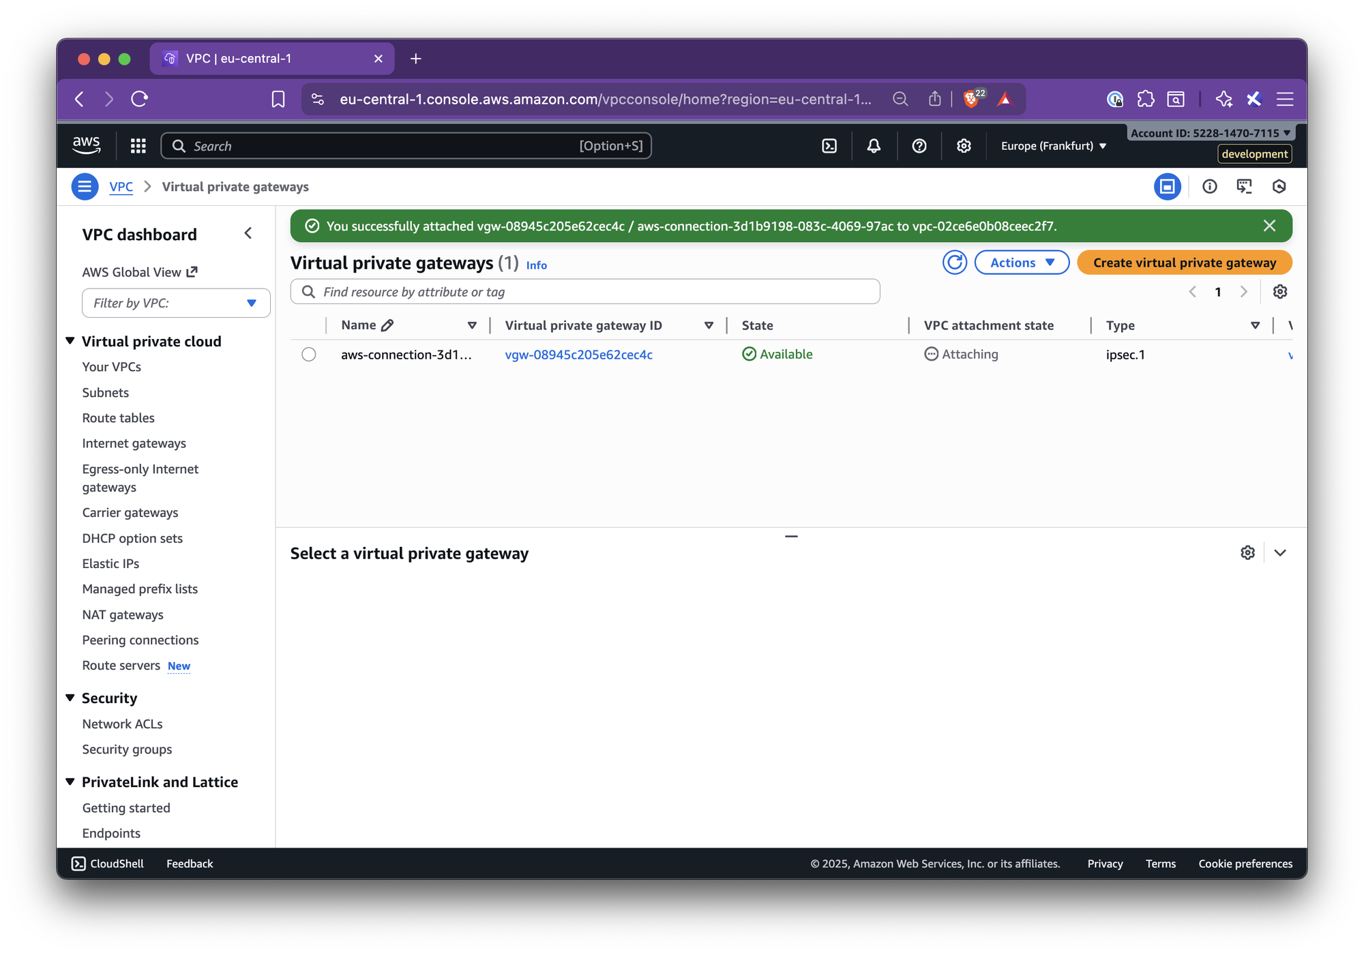Open the AWS help question mark icon
This screenshot has width=1364, height=954.
(x=919, y=146)
